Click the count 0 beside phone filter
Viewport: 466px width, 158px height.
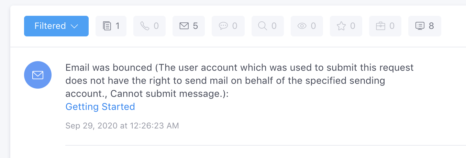(x=156, y=26)
